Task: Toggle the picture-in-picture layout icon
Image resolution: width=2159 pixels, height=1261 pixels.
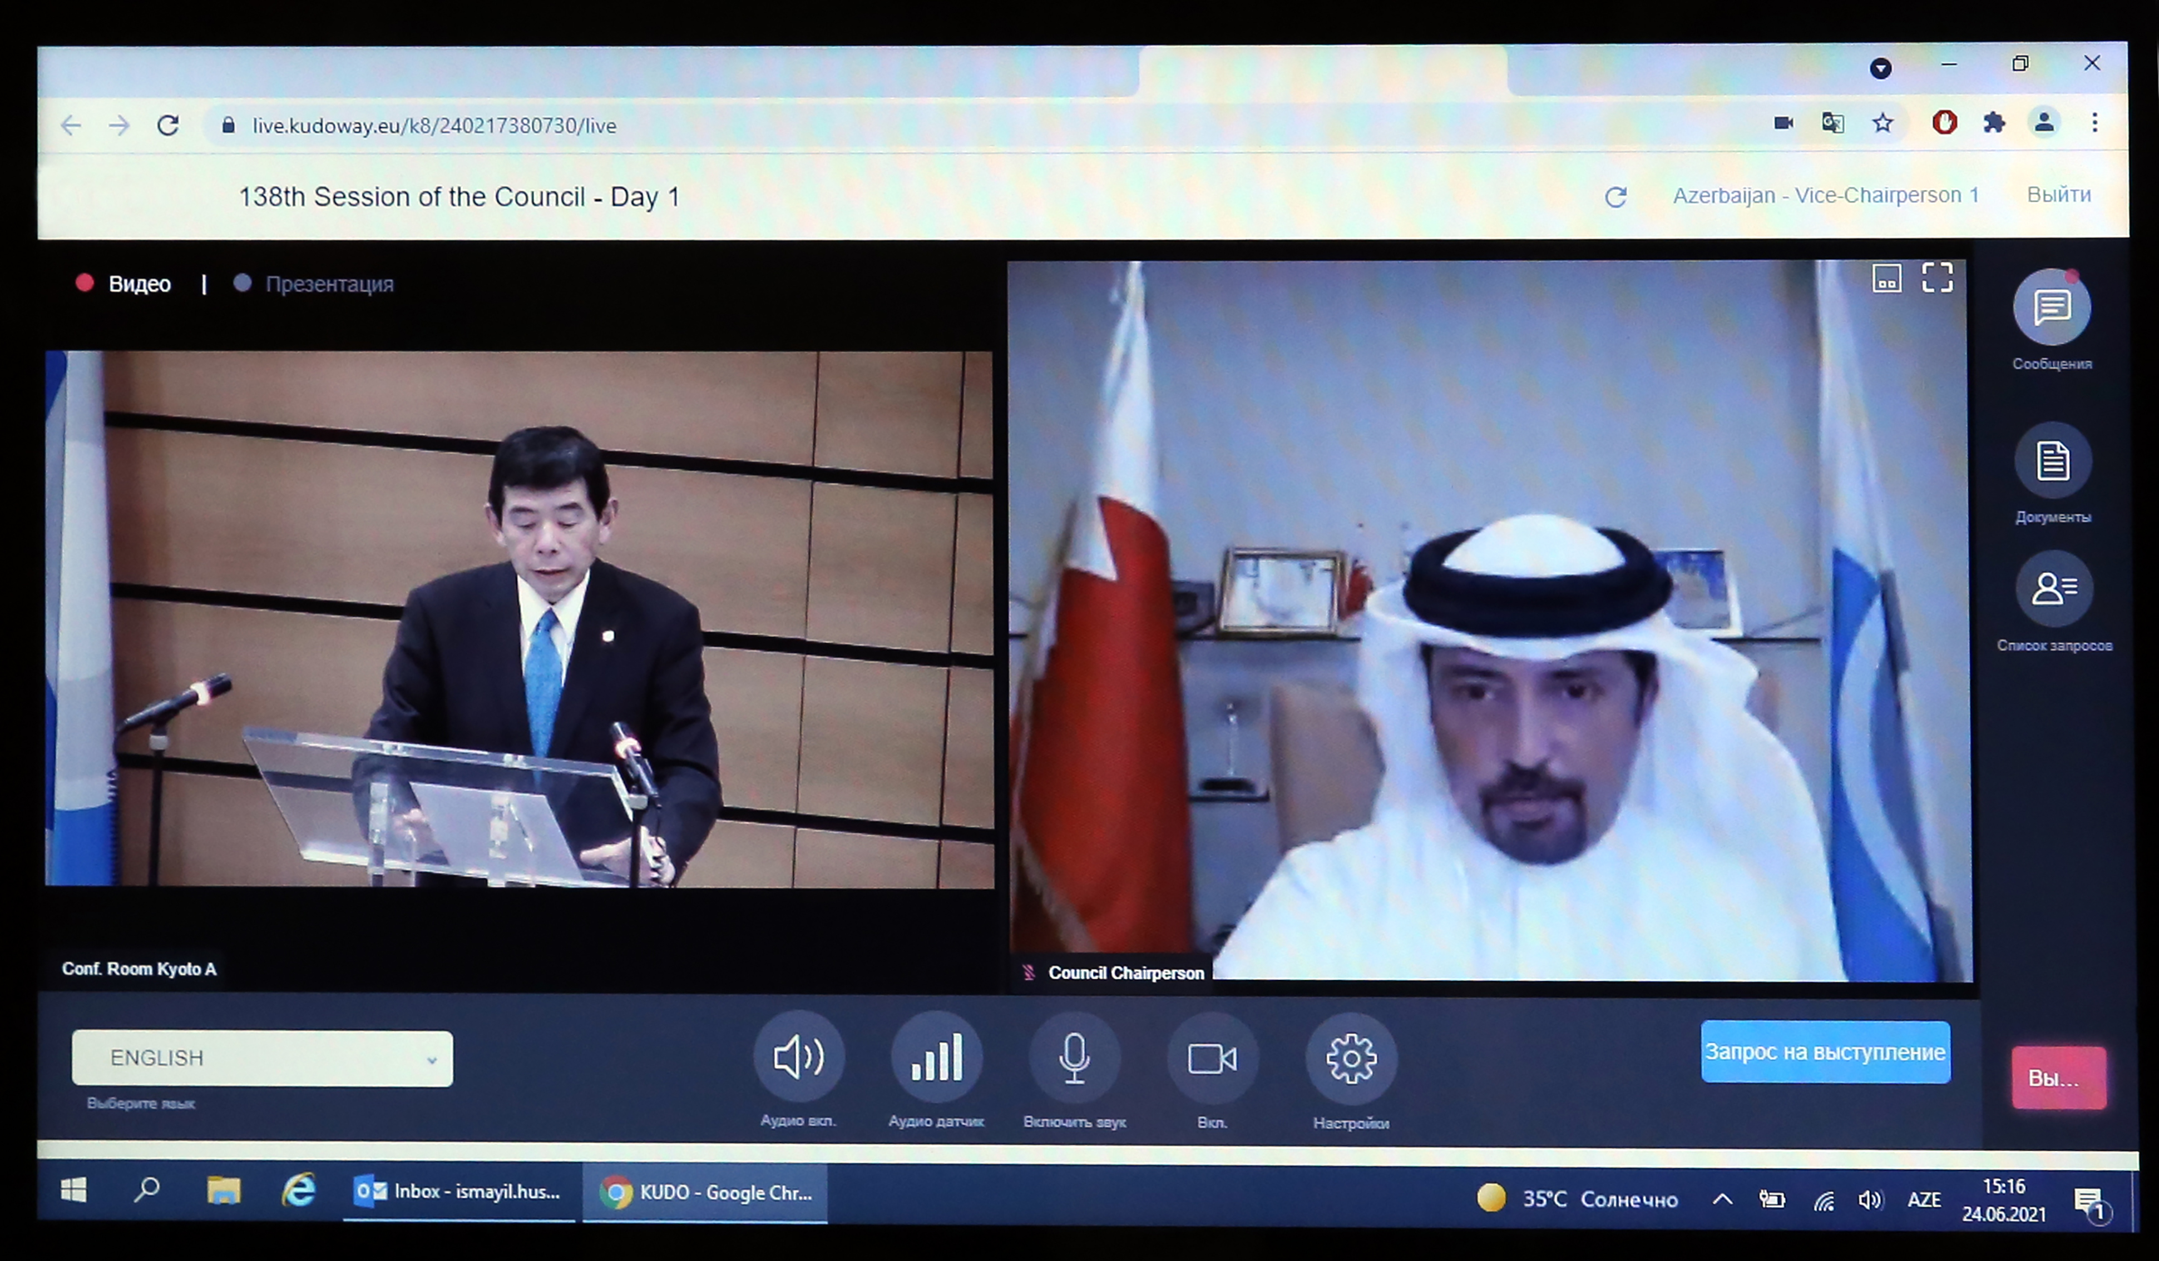Action: 1888,278
